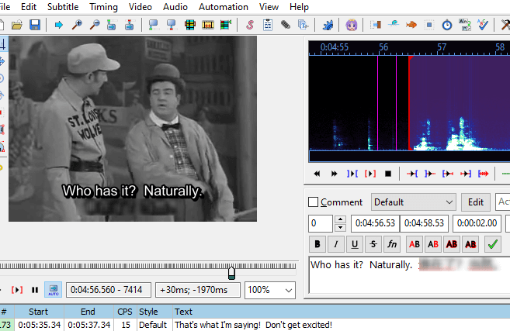Shift selection to current frame icon

[226, 25]
